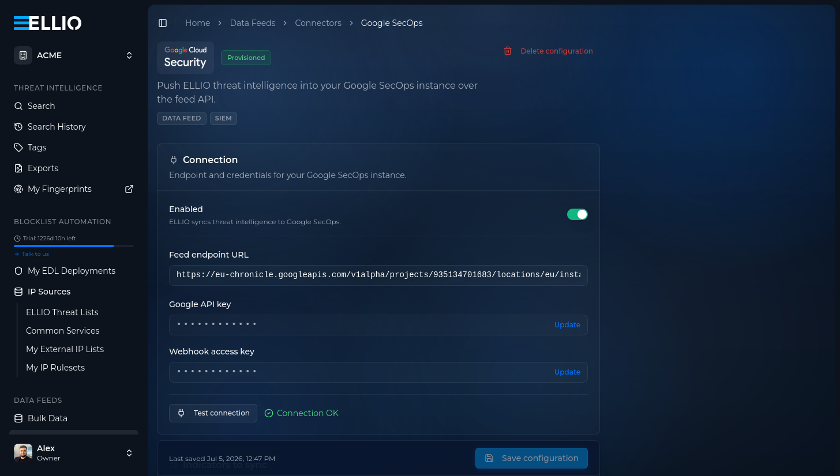The image size is (840, 476).
Task: Open My Fingerprints external link icon
Action: pyautogui.click(x=129, y=189)
